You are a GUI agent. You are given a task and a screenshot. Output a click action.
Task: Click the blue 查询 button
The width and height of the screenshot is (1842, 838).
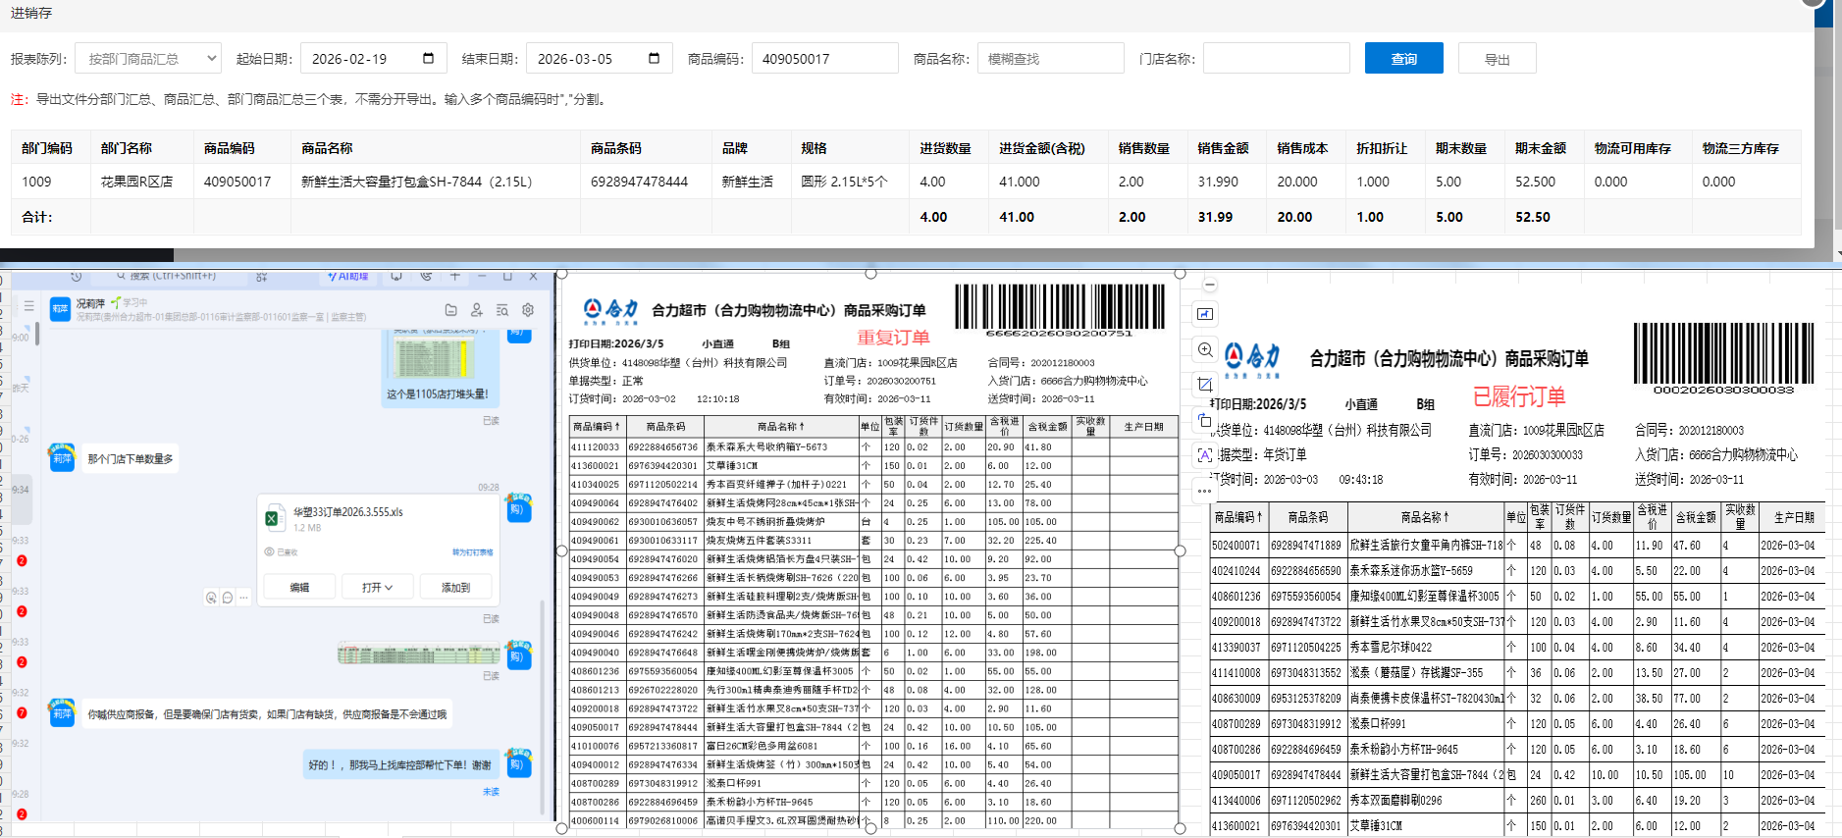[x=1403, y=59]
